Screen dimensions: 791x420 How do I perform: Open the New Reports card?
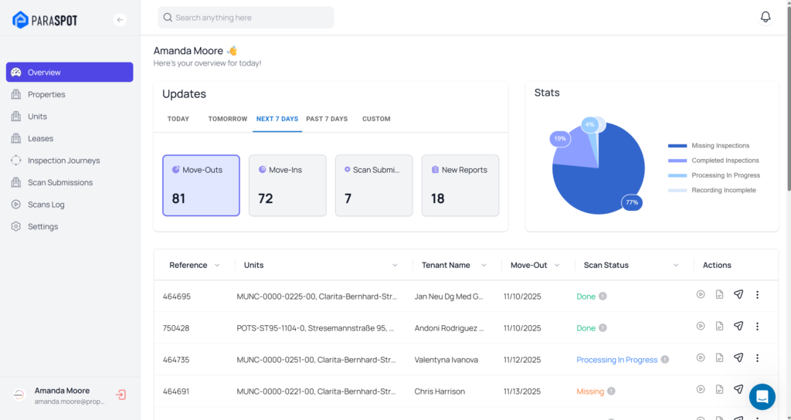(460, 185)
